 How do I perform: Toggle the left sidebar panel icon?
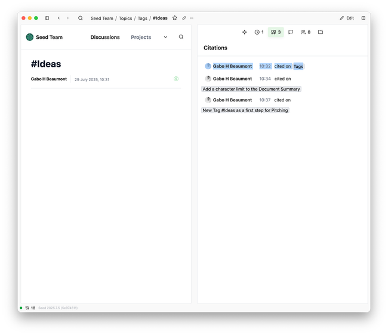click(47, 18)
